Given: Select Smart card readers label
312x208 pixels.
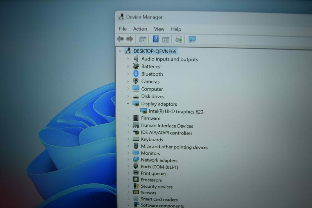Looking at the screenshot, I should [x=159, y=199].
